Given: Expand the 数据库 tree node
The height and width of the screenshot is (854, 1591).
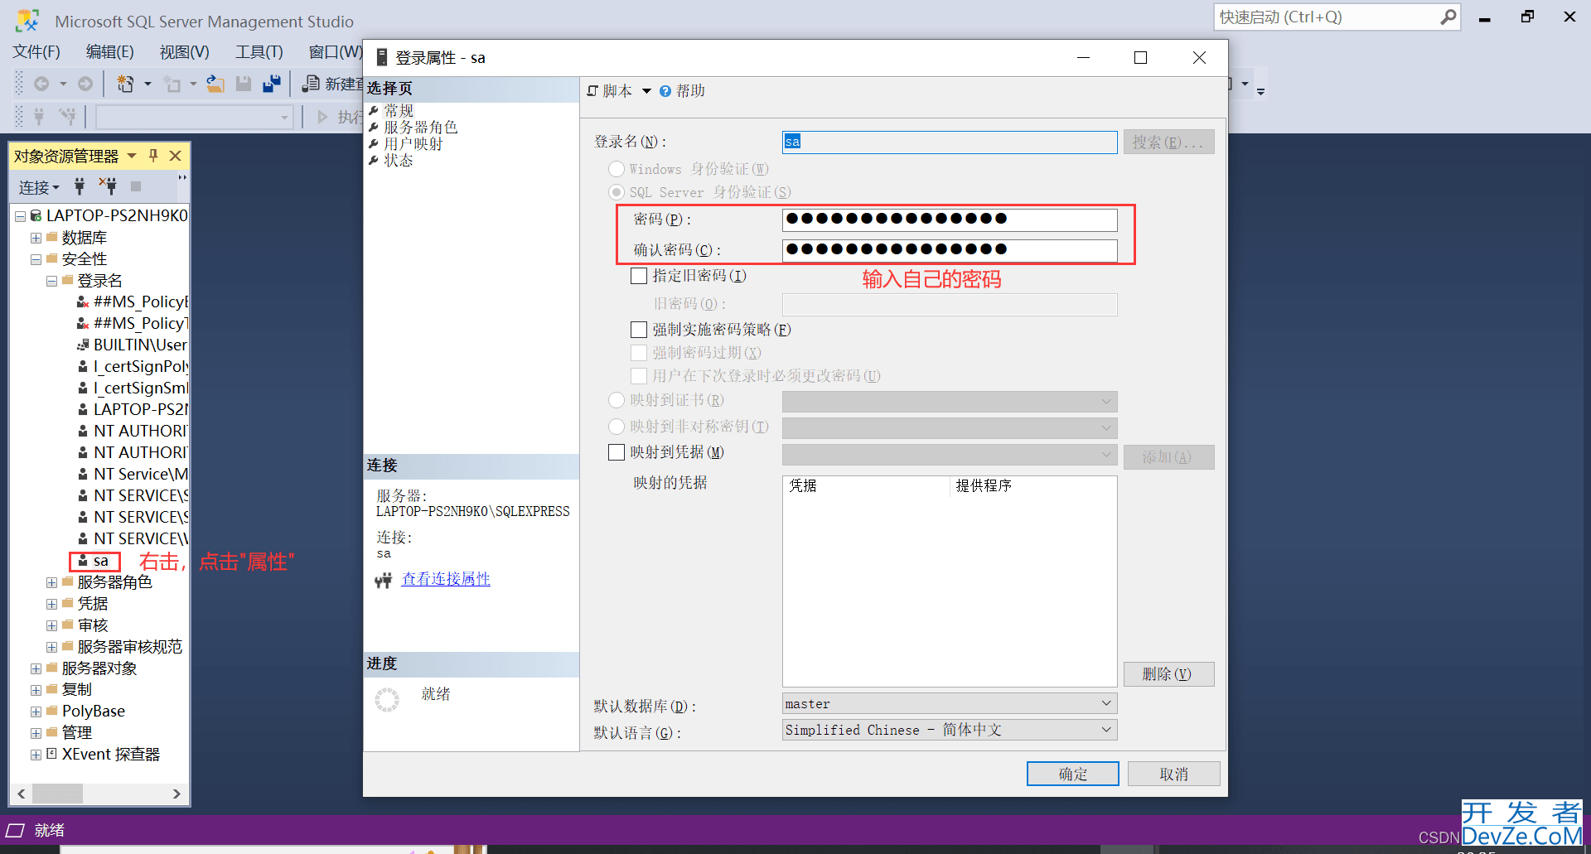Looking at the screenshot, I should pos(36,238).
